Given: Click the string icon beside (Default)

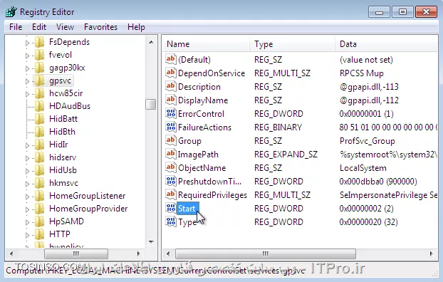Looking at the screenshot, I should [171, 59].
